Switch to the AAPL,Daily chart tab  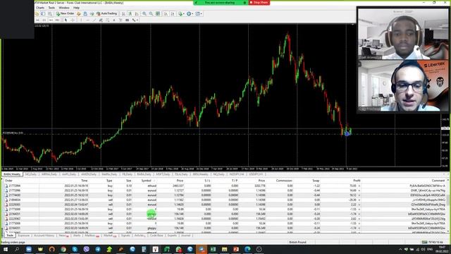point(69,174)
